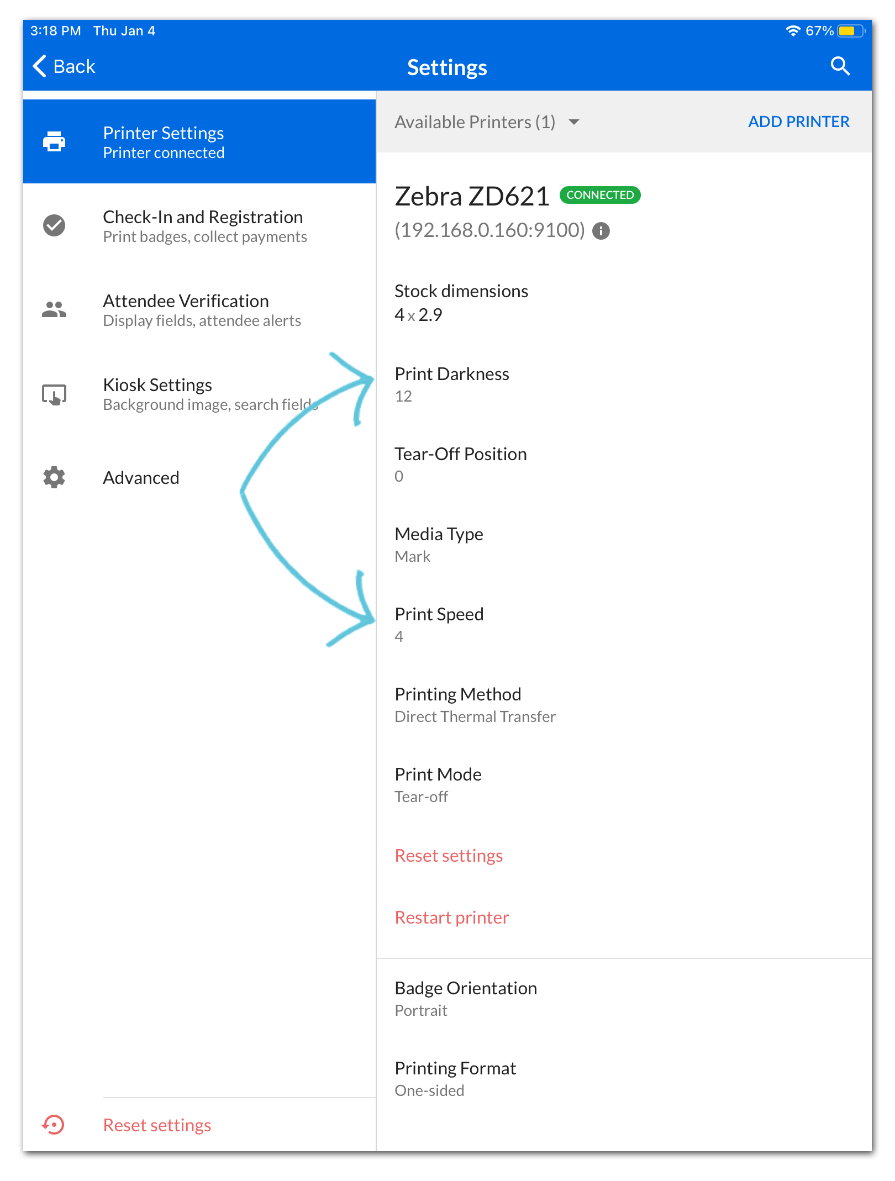Adjust the Tear-Off Position setting
This screenshot has height=1181, width=895.
click(624, 464)
